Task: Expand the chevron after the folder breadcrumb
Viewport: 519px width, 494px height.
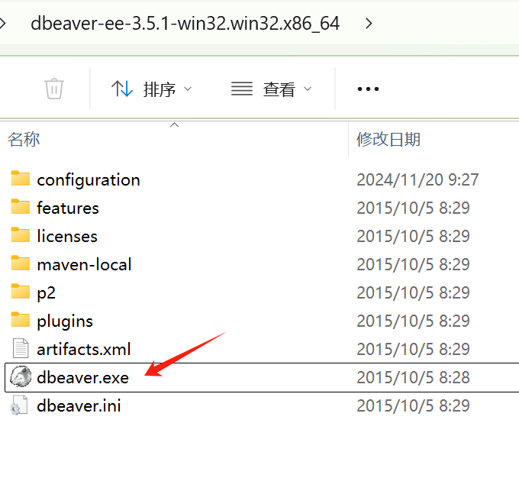Action: 369,24
